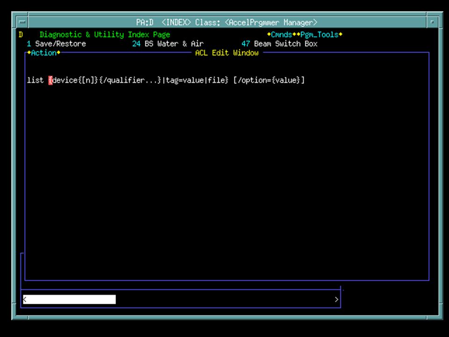Click the '{/qualifier...}' text
The height and width of the screenshot is (337, 449).
[x=130, y=80]
